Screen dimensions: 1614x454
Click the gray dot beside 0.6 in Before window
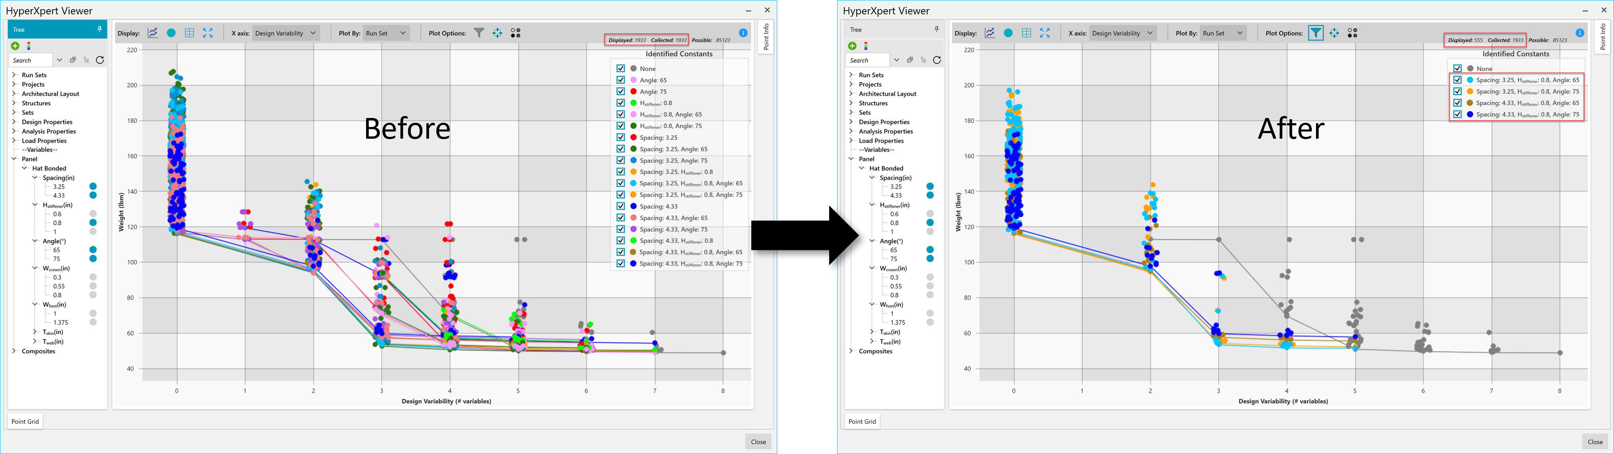point(93,214)
